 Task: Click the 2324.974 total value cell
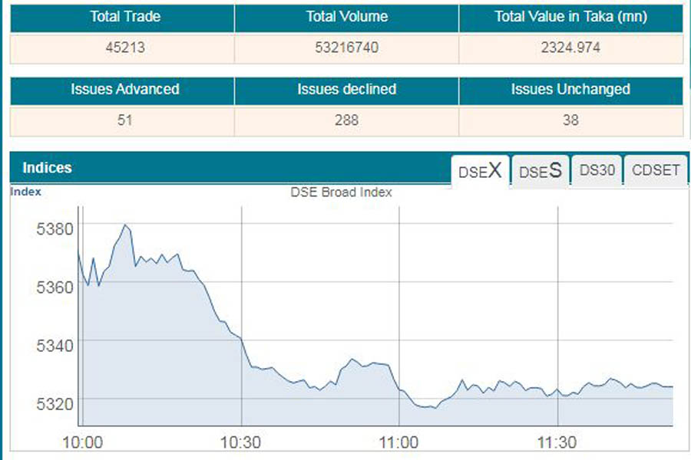[570, 48]
